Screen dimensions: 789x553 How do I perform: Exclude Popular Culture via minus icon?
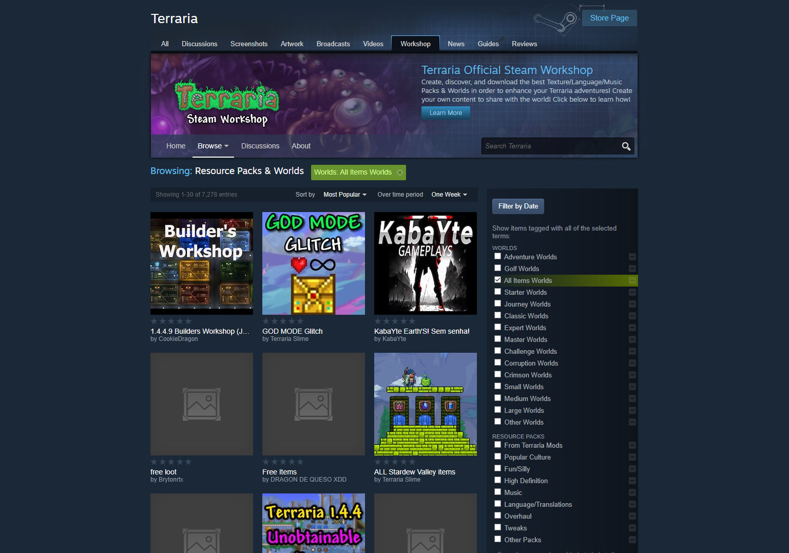click(632, 457)
